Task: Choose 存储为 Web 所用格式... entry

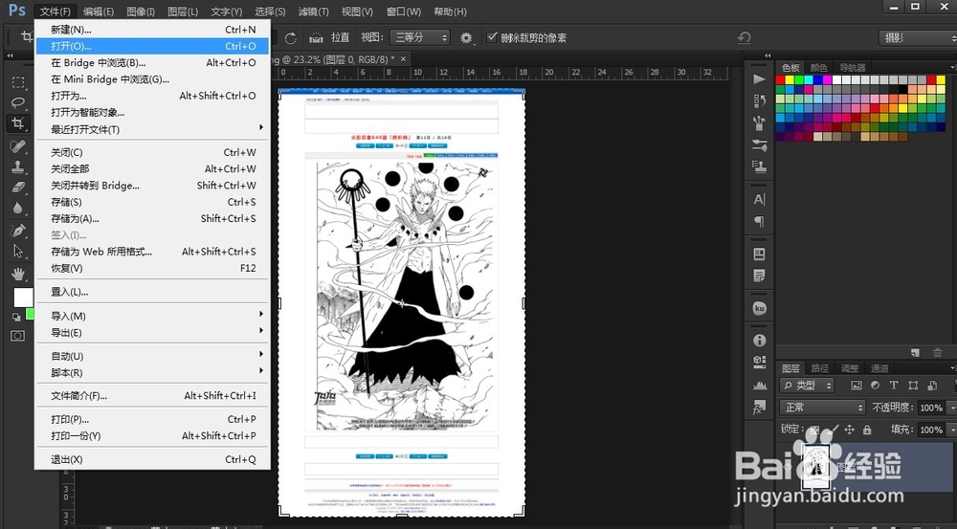Action: coord(152,252)
